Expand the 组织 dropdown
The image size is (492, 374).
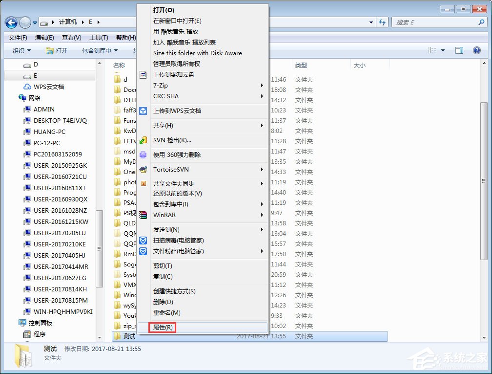(20, 50)
